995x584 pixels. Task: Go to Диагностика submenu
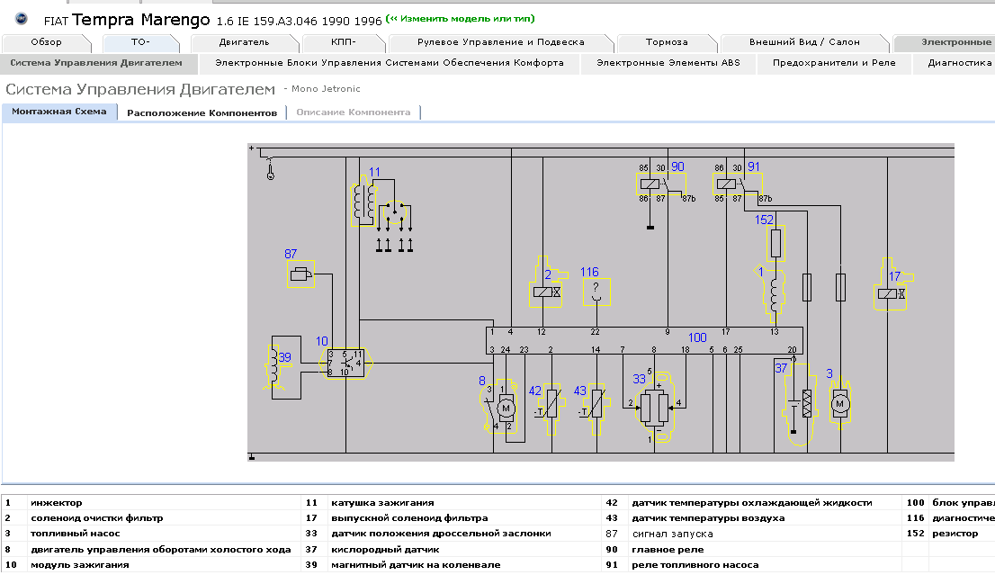coord(955,64)
